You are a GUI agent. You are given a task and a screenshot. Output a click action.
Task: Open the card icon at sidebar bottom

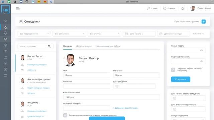click(x=5, y=75)
